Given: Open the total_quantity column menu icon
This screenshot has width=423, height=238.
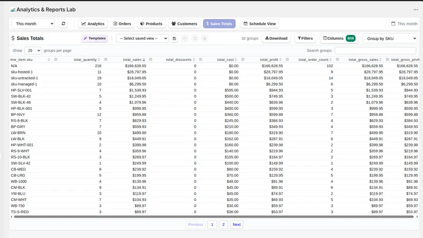Looking at the screenshot, I should (106, 59).
